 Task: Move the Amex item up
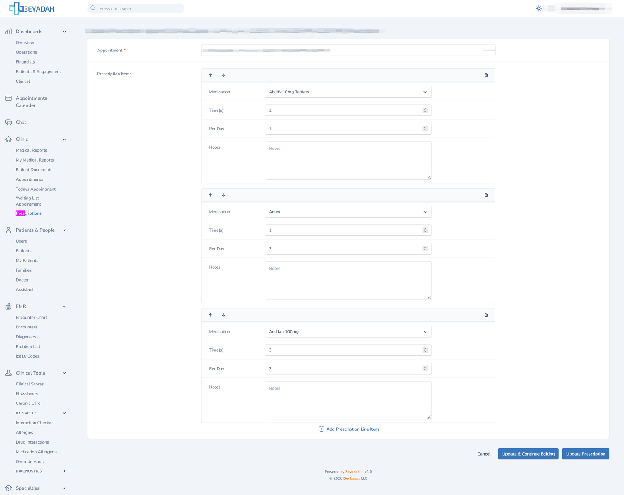coord(210,195)
